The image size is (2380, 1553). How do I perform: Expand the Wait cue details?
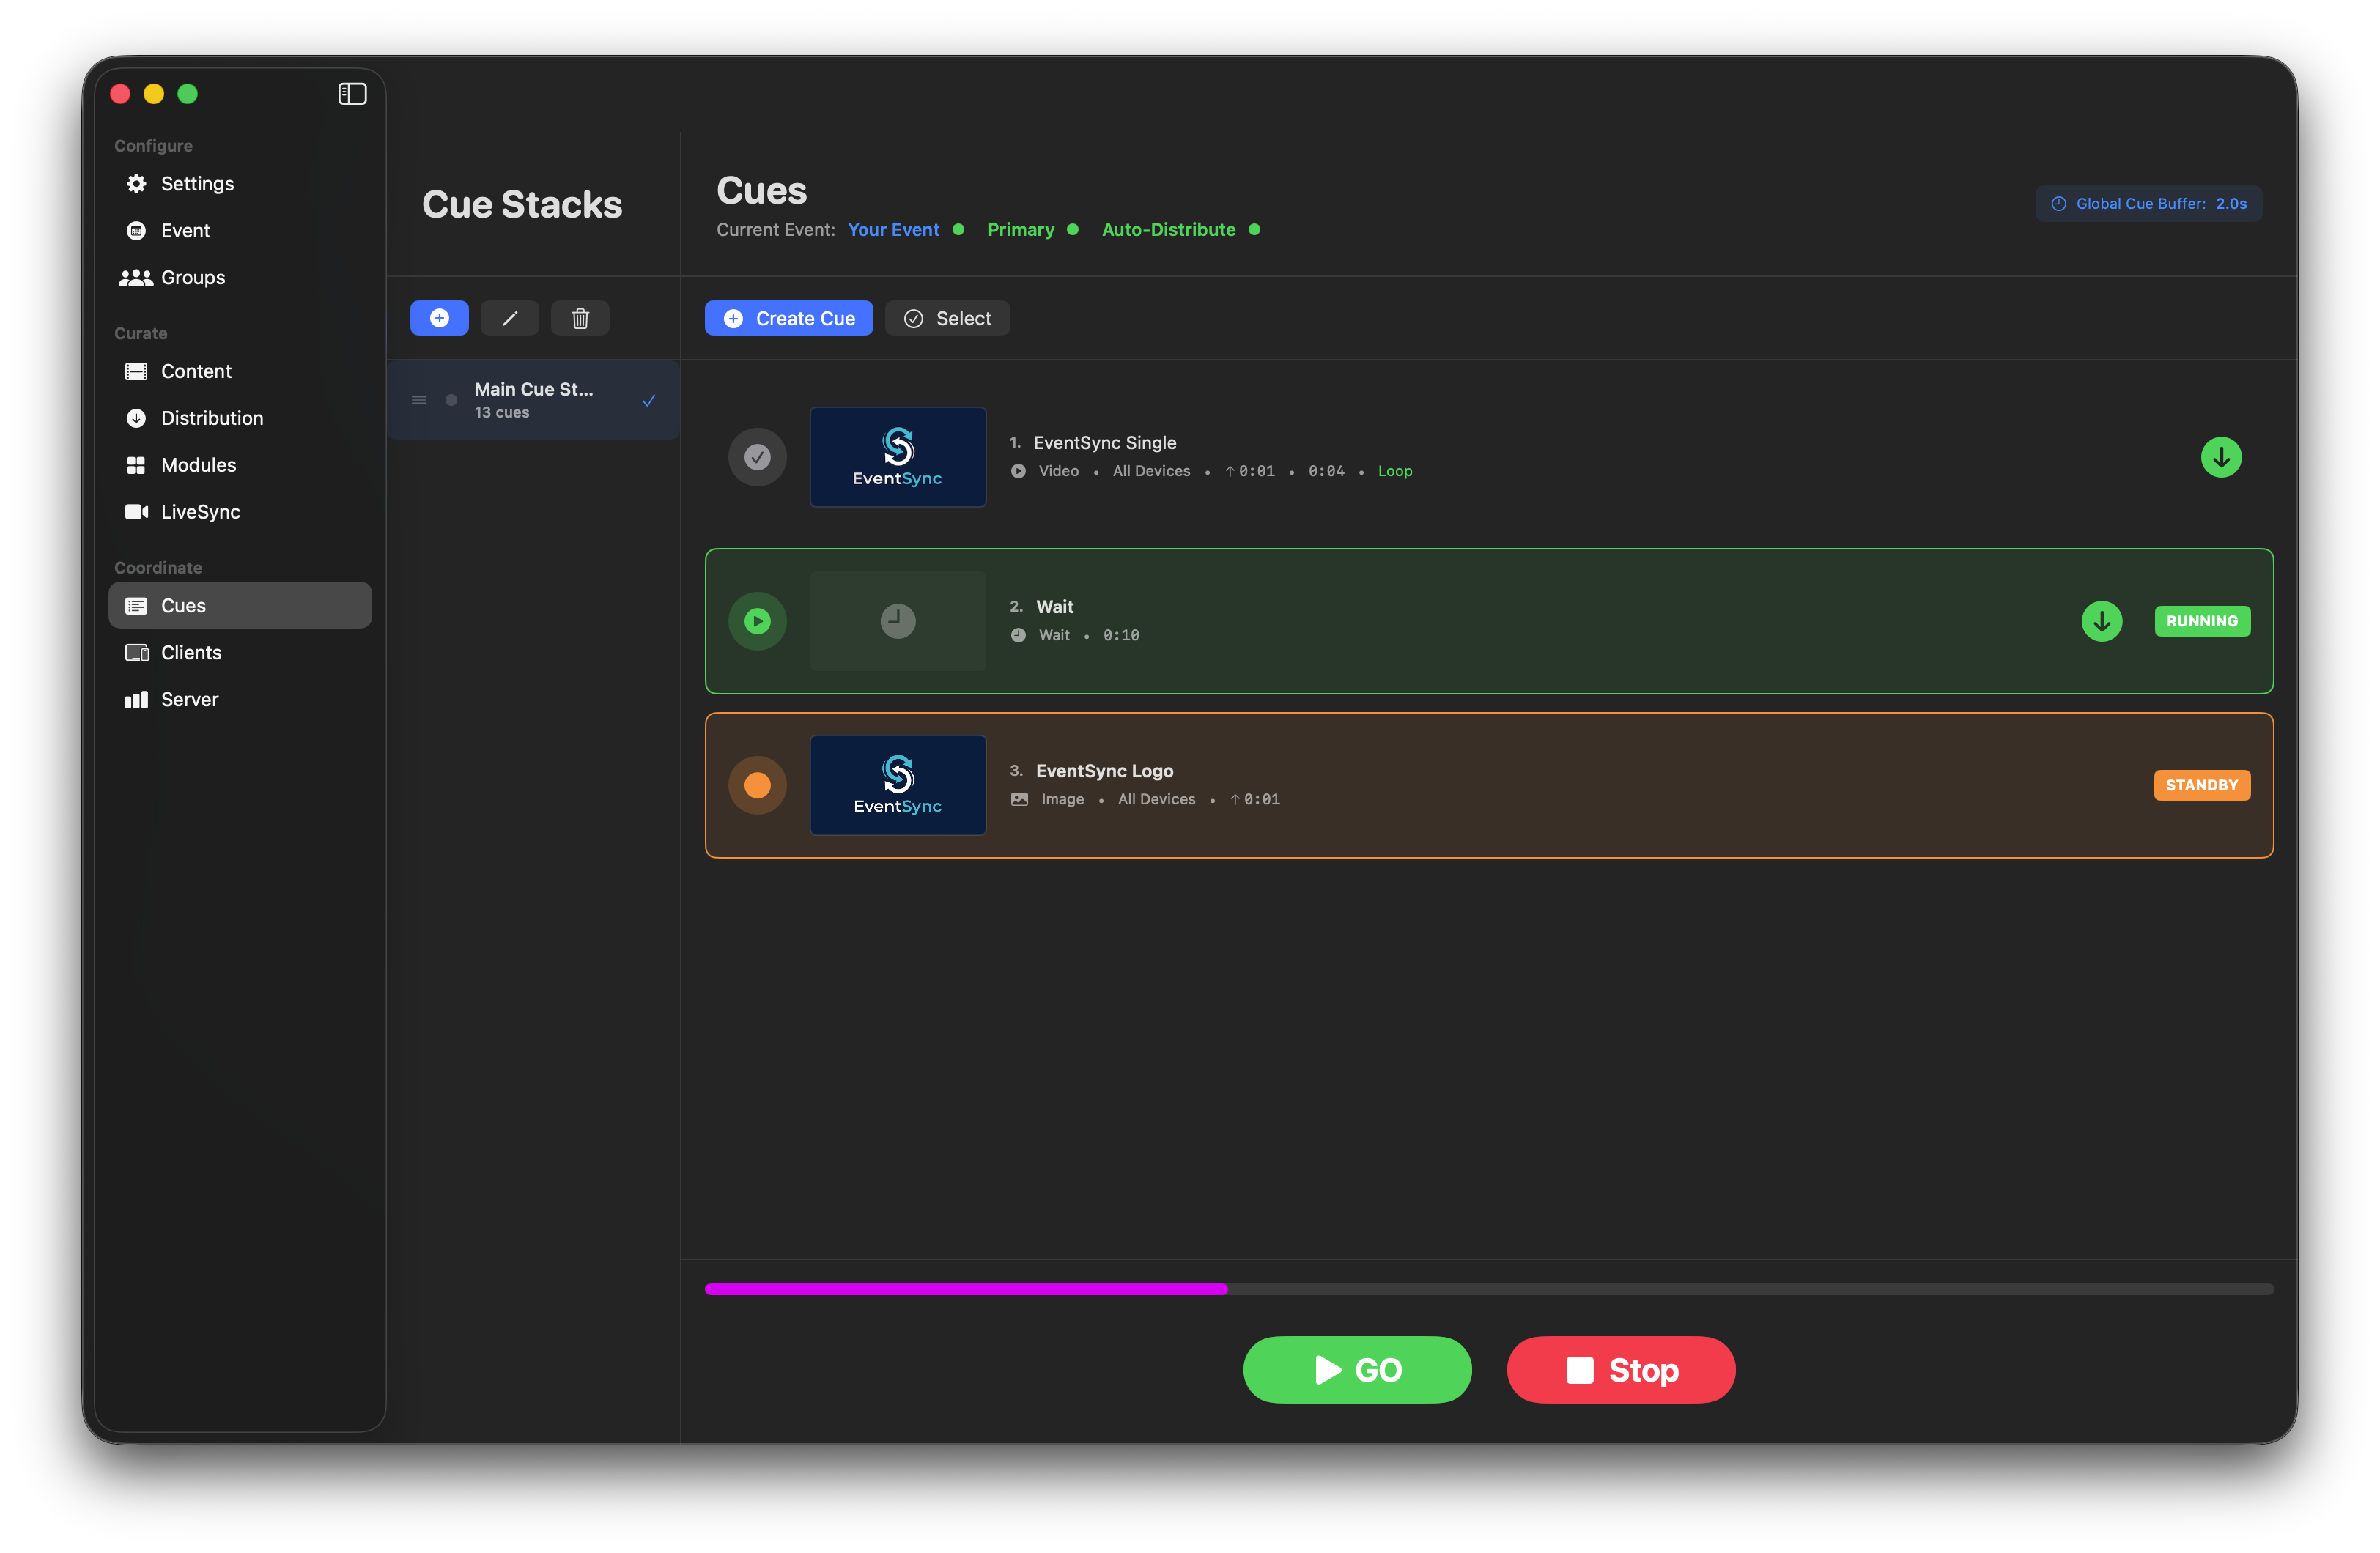point(2102,621)
